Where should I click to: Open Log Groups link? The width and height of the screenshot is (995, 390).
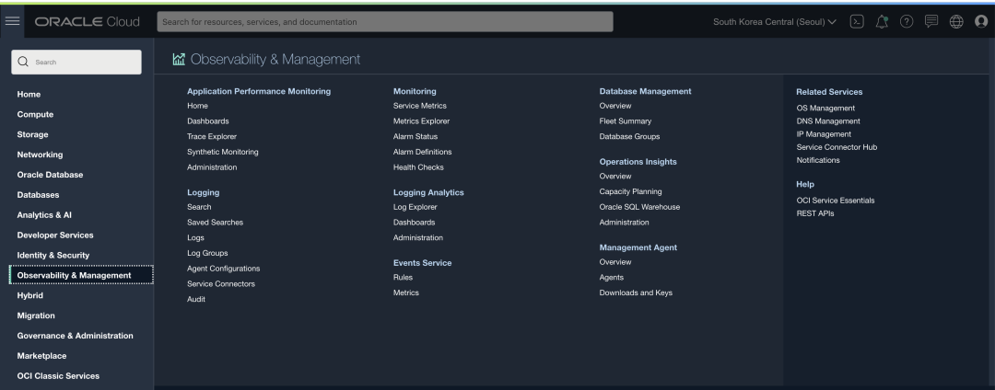pyautogui.click(x=207, y=253)
